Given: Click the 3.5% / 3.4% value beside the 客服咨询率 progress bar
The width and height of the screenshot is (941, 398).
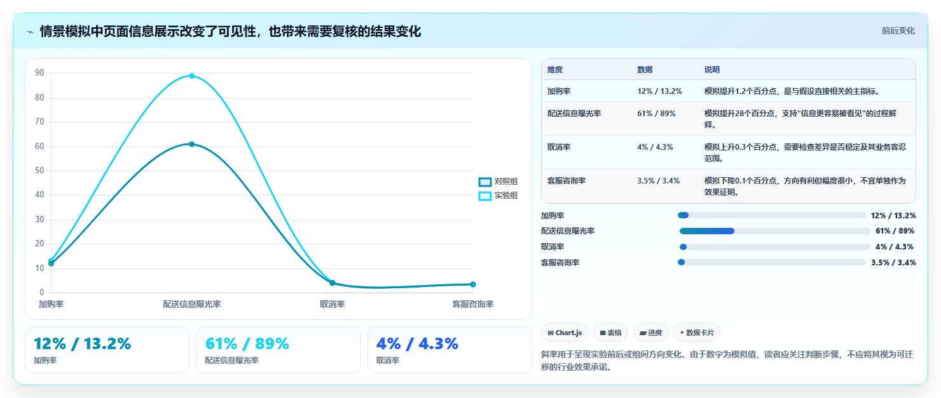Looking at the screenshot, I should (x=893, y=263).
